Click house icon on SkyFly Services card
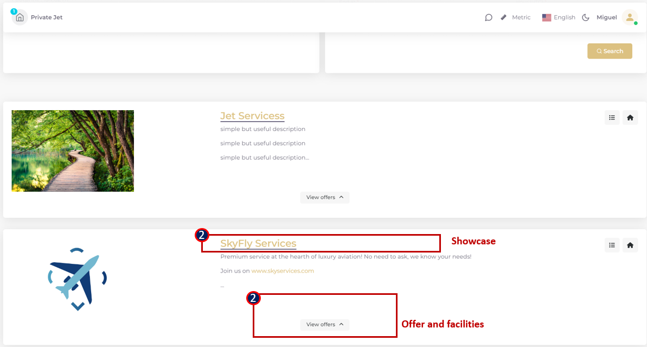647x347 pixels. pyautogui.click(x=630, y=245)
